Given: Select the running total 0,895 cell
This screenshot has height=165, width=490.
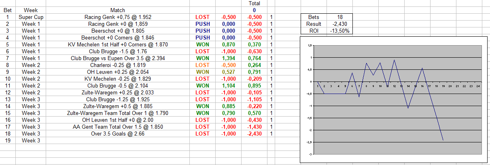Looking at the screenshot, I should pyautogui.click(x=255, y=86).
